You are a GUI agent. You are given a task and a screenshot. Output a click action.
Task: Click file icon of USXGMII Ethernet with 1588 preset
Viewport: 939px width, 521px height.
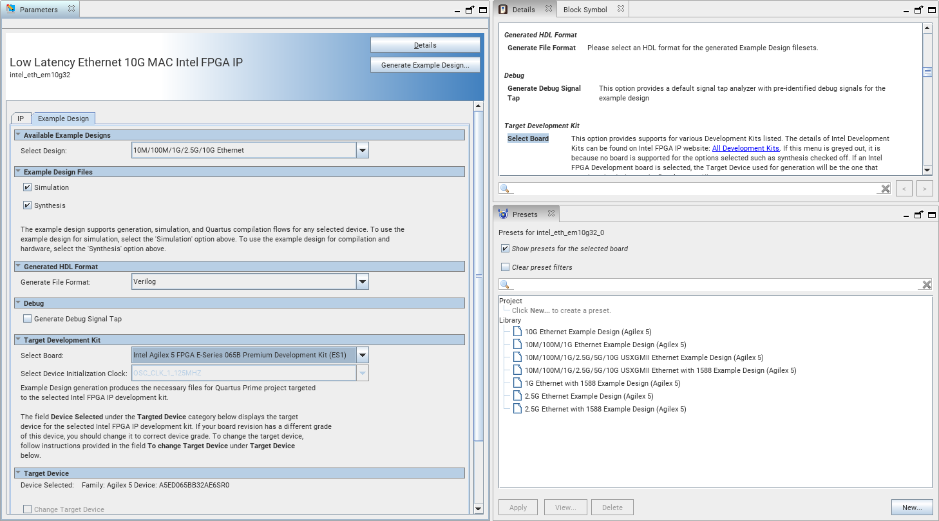click(x=518, y=370)
